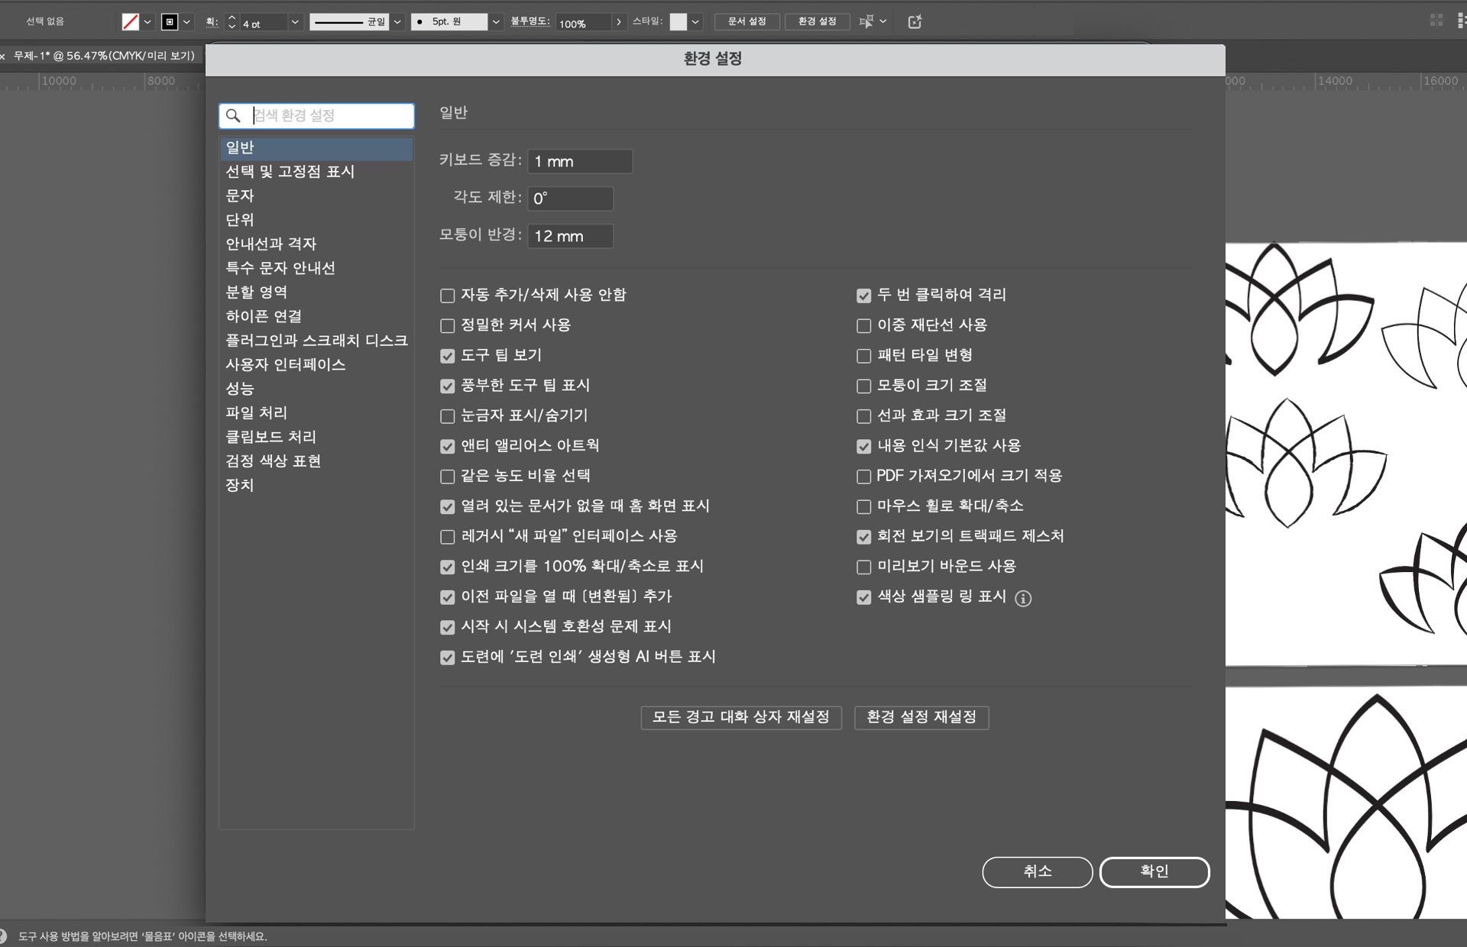Click the share/export icon in control bar
The height and width of the screenshot is (947, 1467).
pyautogui.click(x=915, y=22)
